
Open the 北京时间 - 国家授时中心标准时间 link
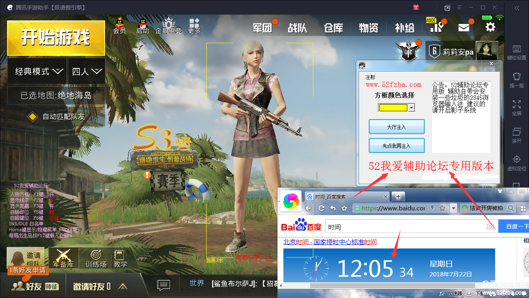[x=330, y=242]
